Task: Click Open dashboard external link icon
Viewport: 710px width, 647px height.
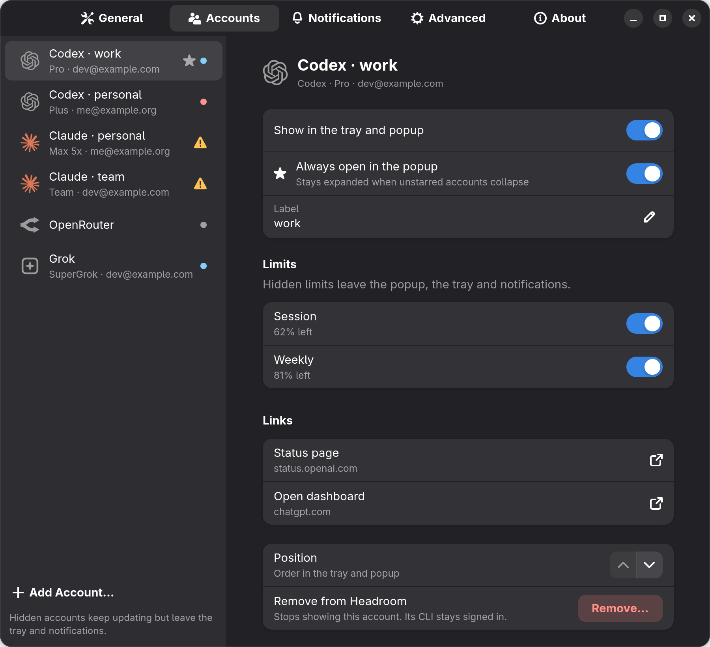Action: coord(656,503)
